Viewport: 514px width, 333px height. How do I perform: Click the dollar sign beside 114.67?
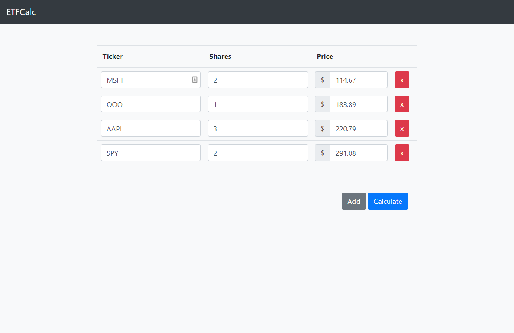click(323, 80)
